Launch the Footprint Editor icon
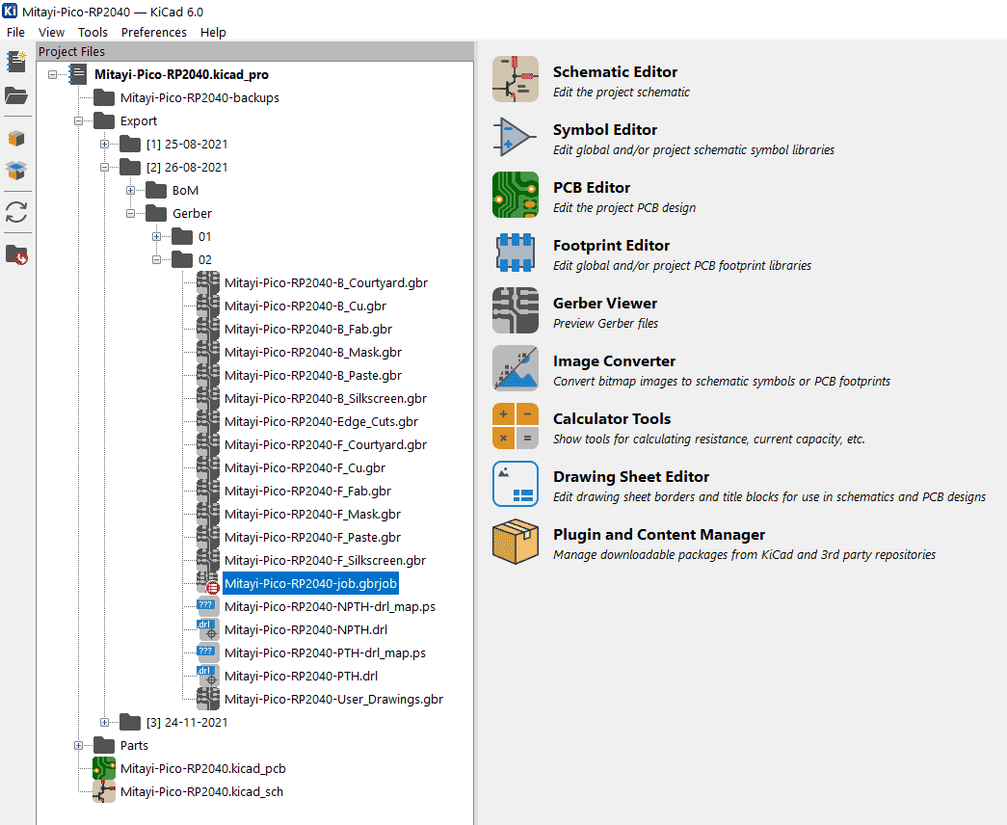The image size is (1007, 825). pyautogui.click(x=515, y=253)
